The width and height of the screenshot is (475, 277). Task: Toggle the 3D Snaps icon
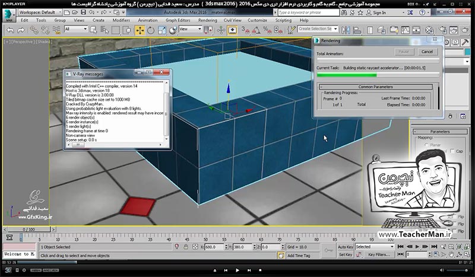[x=245, y=30]
